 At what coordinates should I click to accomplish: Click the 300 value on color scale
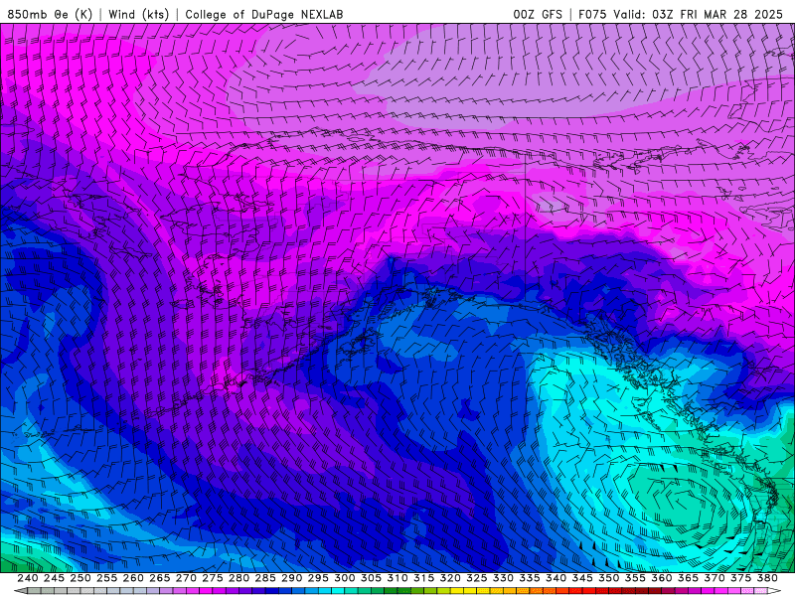(x=344, y=578)
